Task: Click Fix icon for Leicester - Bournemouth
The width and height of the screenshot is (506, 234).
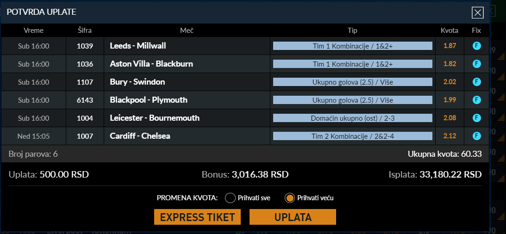Action: tap(477, 118)
